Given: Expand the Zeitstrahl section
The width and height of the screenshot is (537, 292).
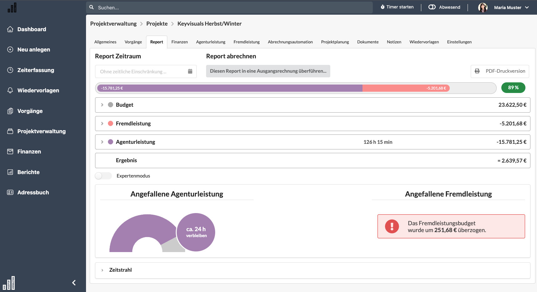Looking at the screenshot, I should (102, 270).
